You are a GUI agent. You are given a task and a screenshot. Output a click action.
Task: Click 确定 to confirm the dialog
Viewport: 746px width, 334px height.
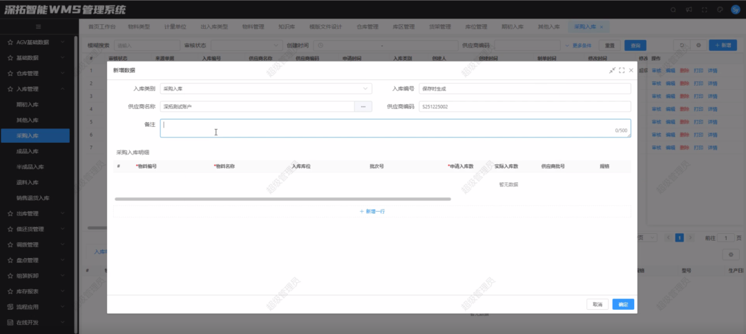pyautogui.click(x=623, y=304)
